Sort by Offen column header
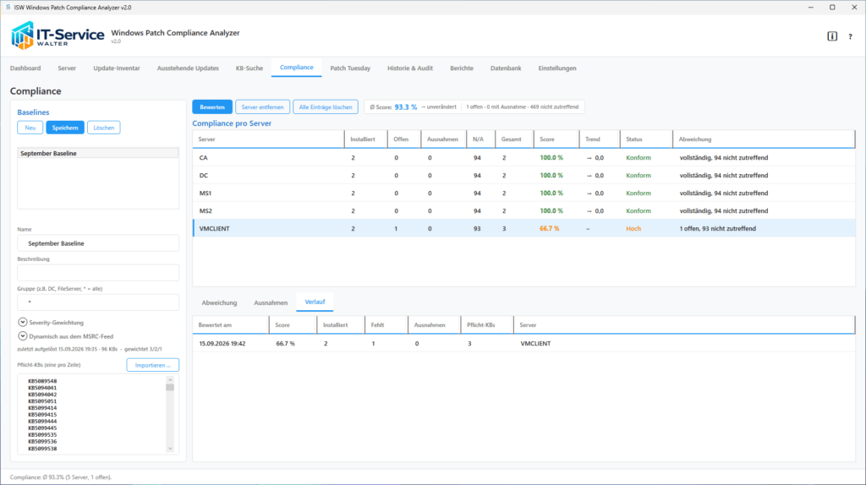Image resolution: width=866 pixels, height=485 pixels. coord(403,139)
